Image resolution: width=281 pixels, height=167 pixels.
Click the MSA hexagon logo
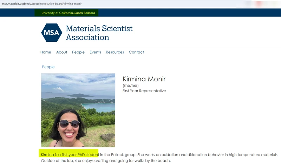[x=52, y=33]
